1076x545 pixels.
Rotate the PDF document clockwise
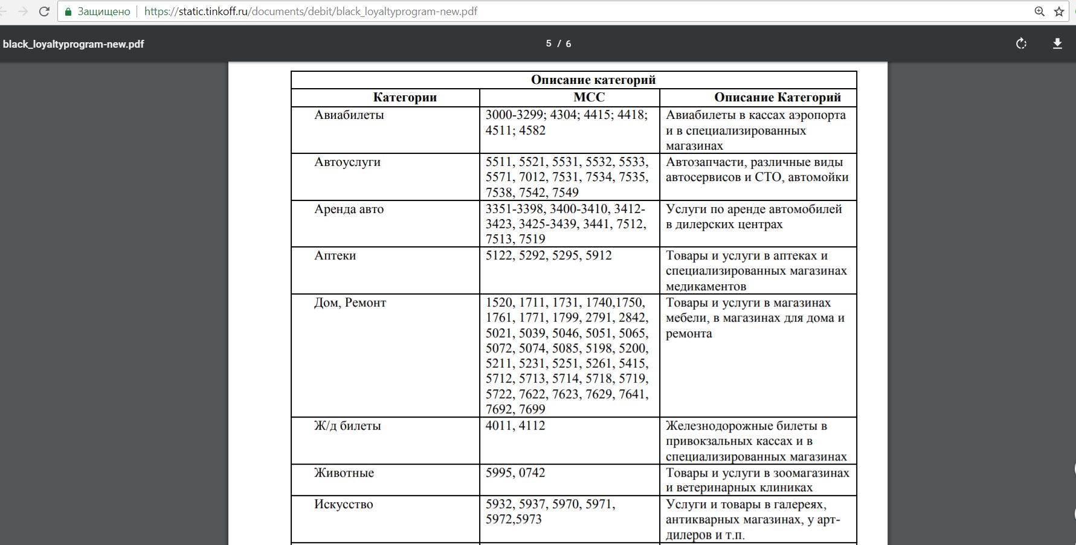[x=1021, y=43]
